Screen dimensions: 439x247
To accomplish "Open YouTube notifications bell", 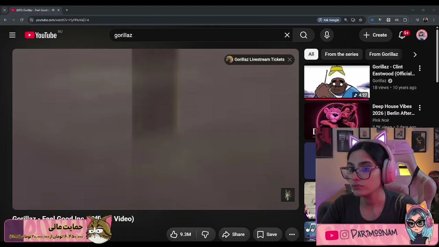I will pos(402,35).
